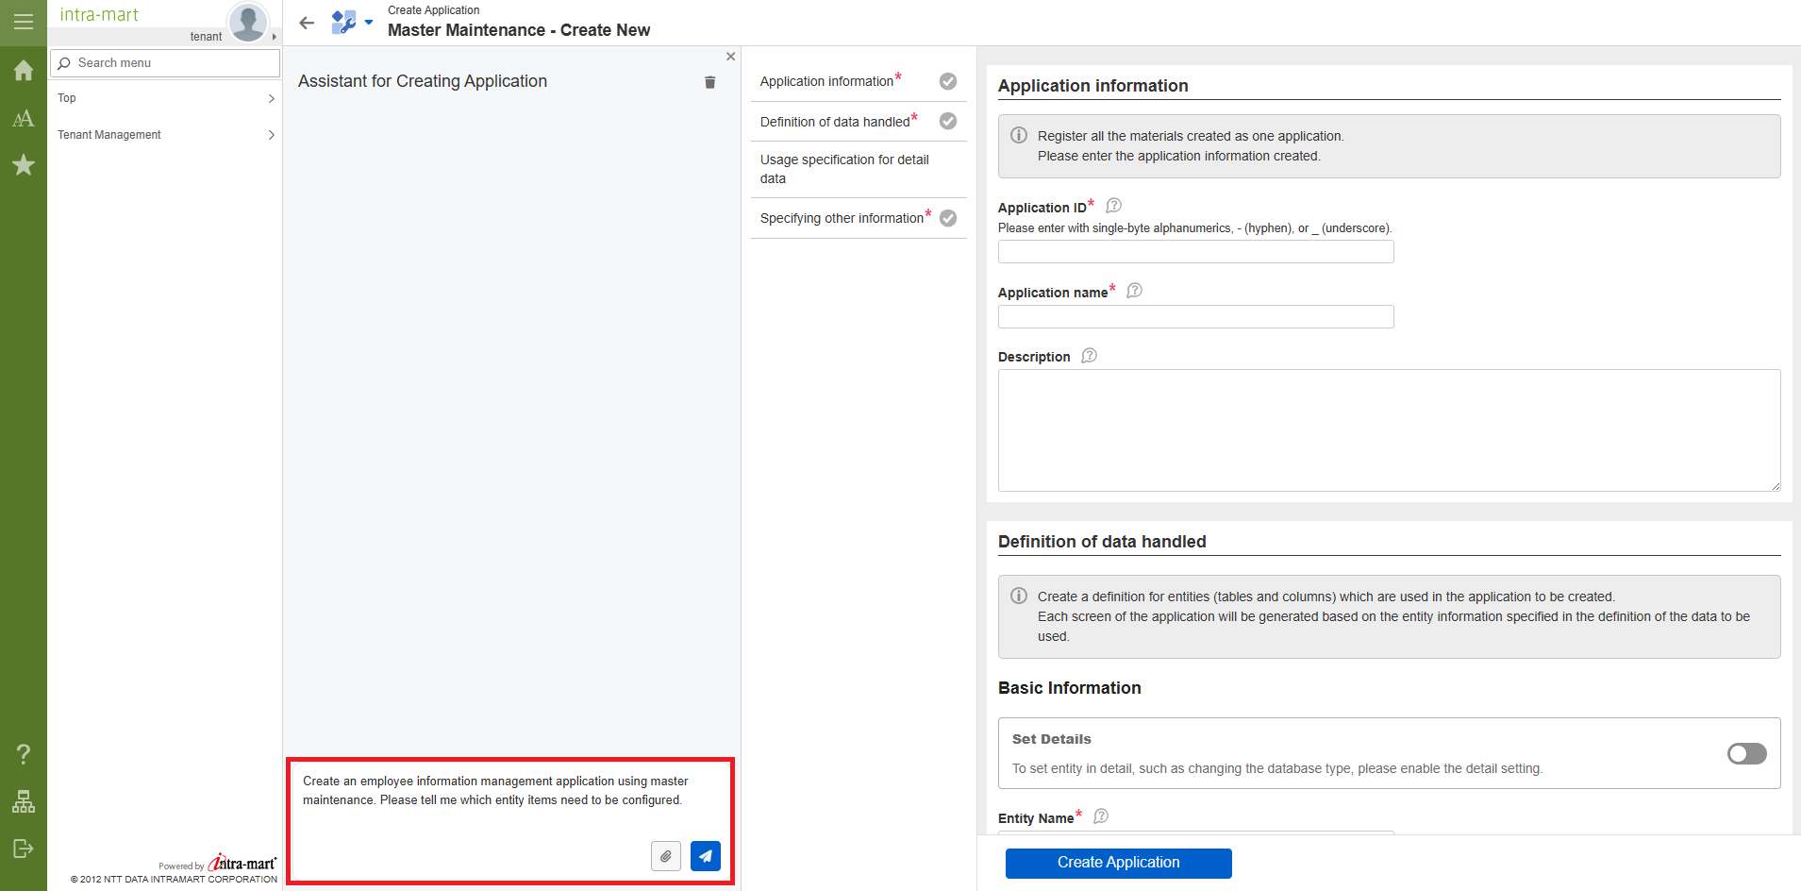Enable the Set Details toggle
Image resolution: width=1801 pixels, height=891 pixels.
(1746, 753)
